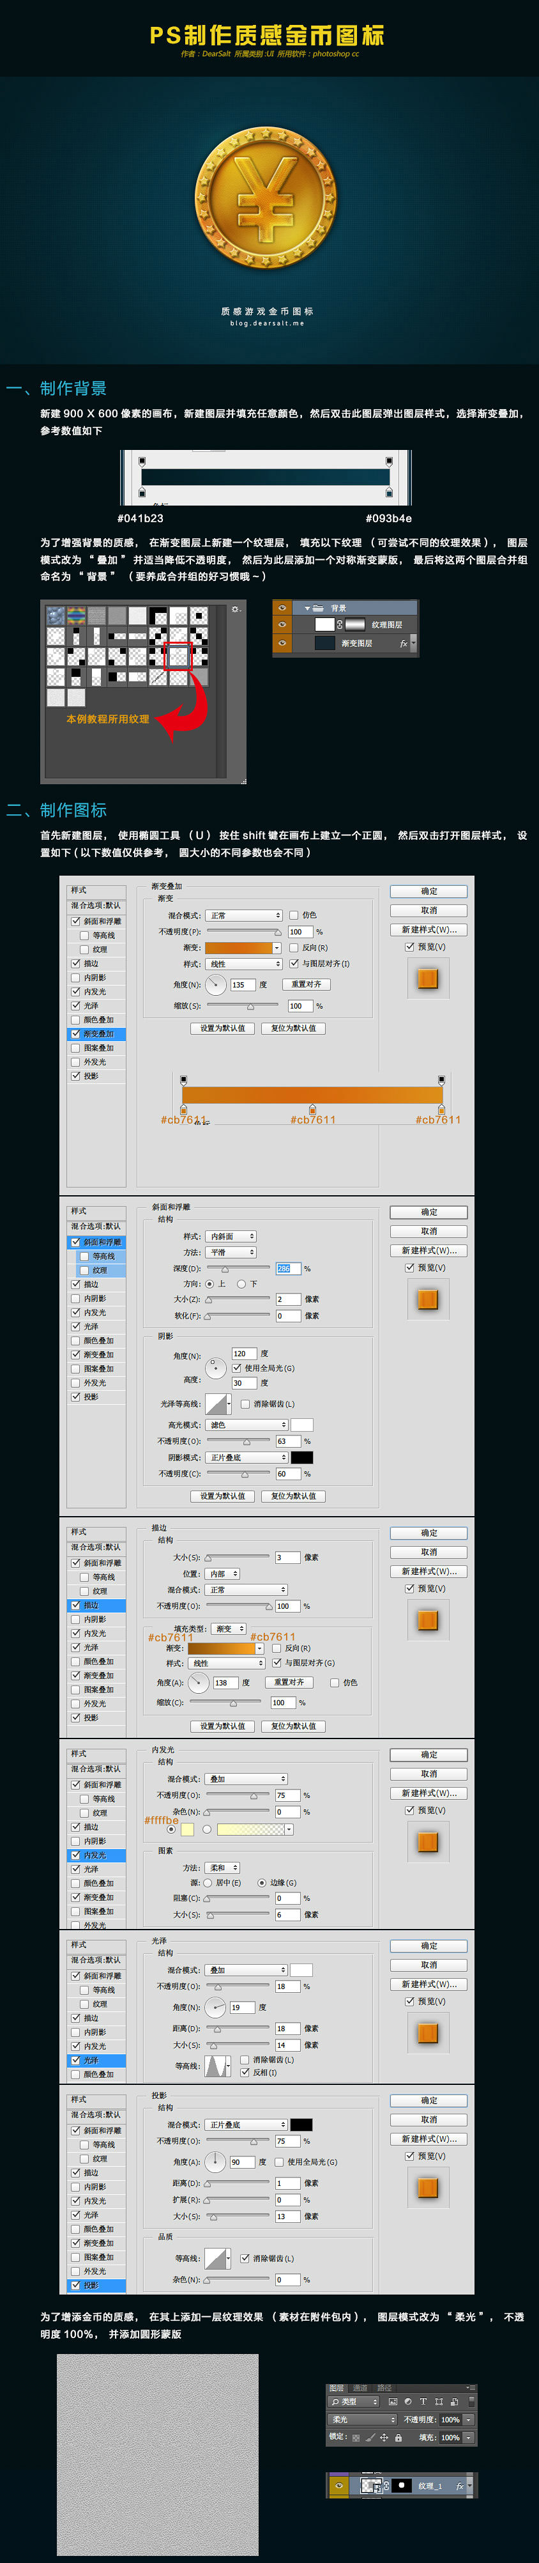
Task: Open the layers panel flyout menu
Action: (471, 2388)
